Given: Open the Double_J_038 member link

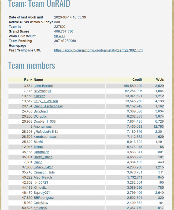Looking at the screenshot, I should [45, 122].
